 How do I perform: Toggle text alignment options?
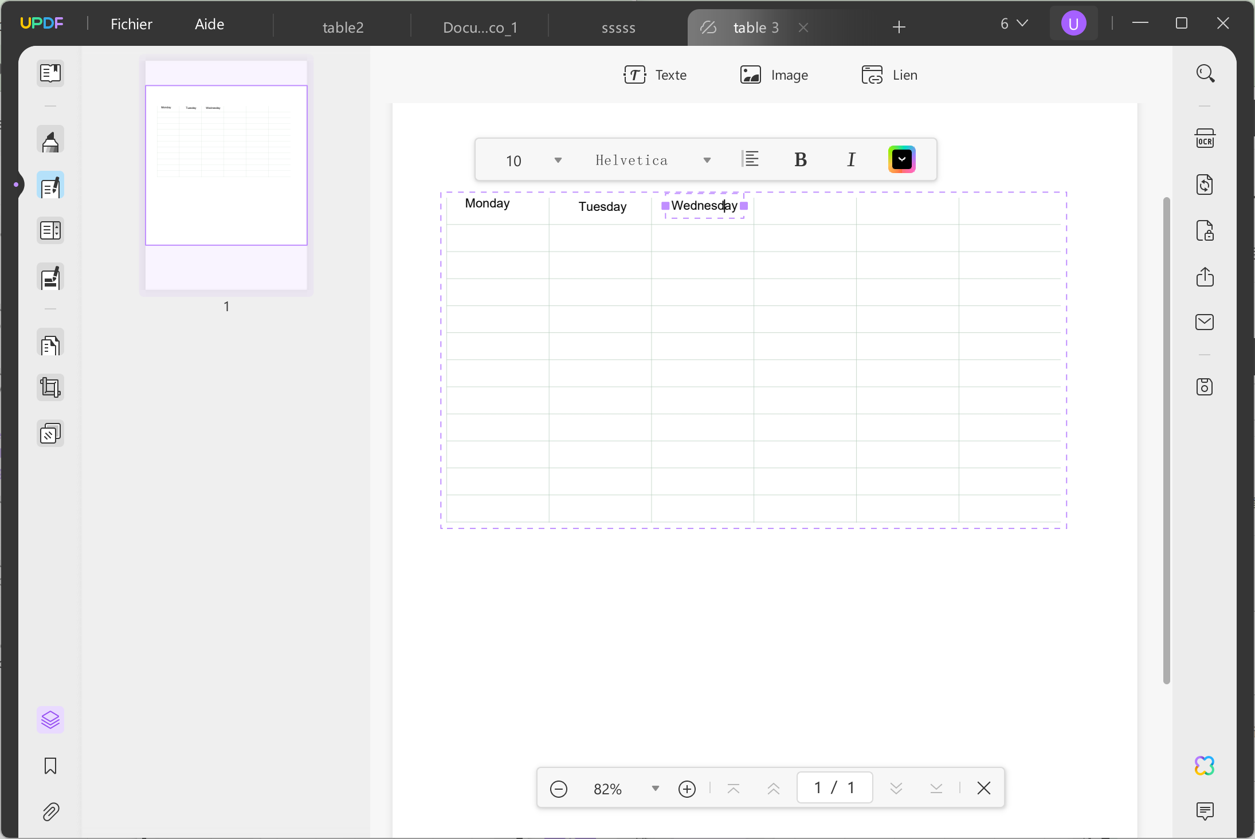[x=751, y=159]
